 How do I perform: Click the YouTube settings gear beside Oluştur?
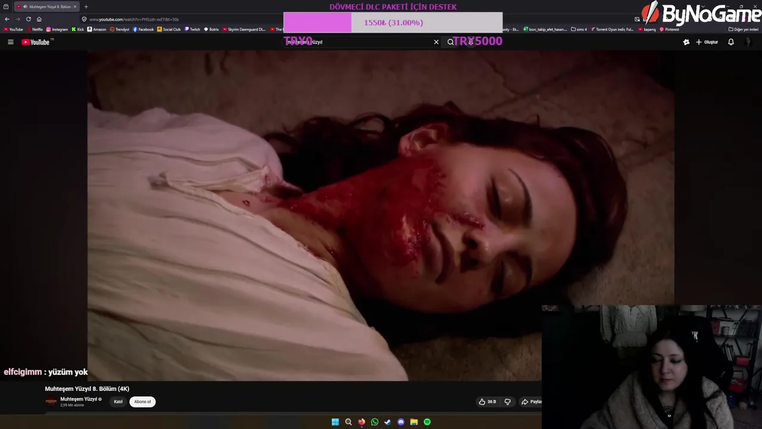tap(686, 42)
